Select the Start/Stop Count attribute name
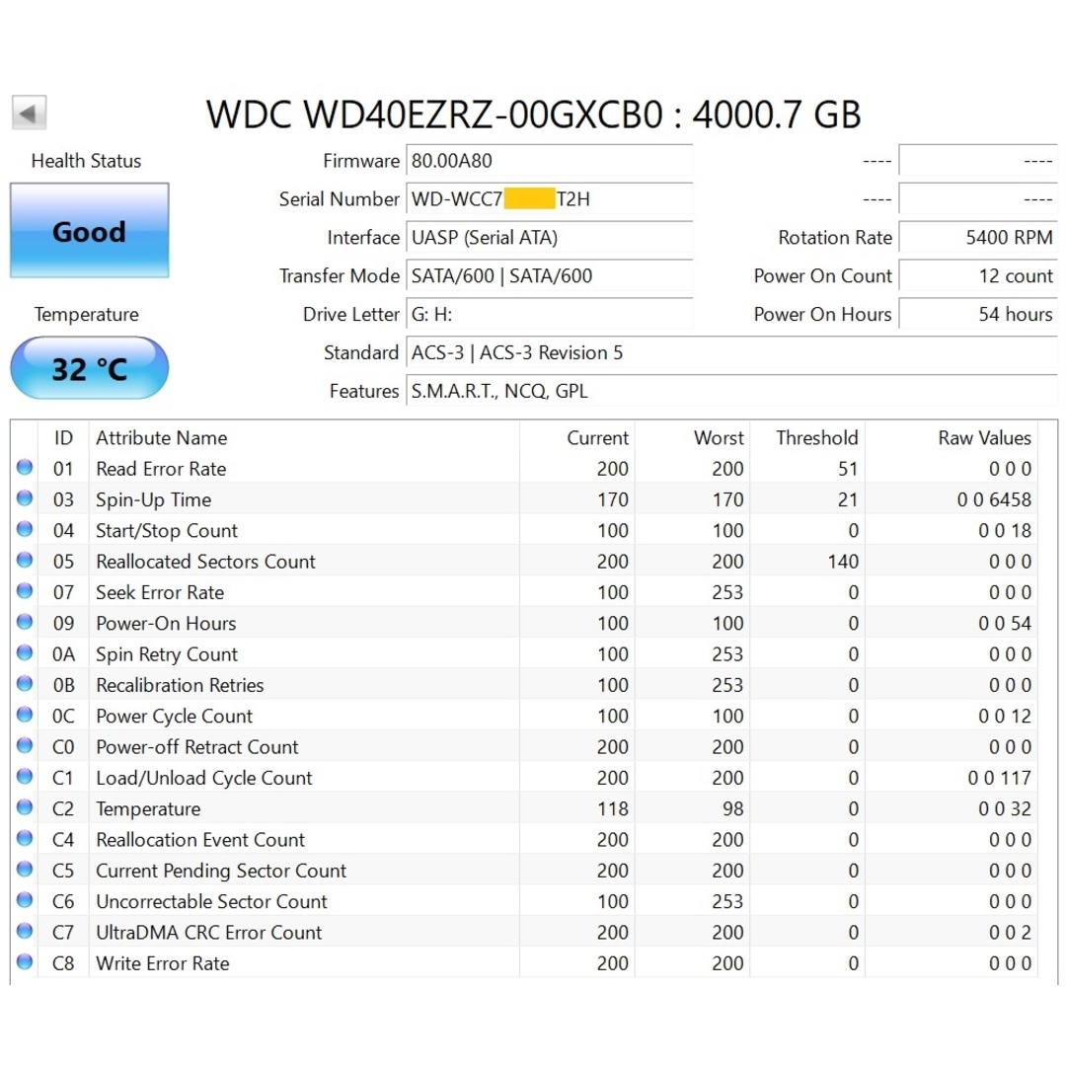The width and height of the screenshot is (1066, 1066). [x=167, y=530]
